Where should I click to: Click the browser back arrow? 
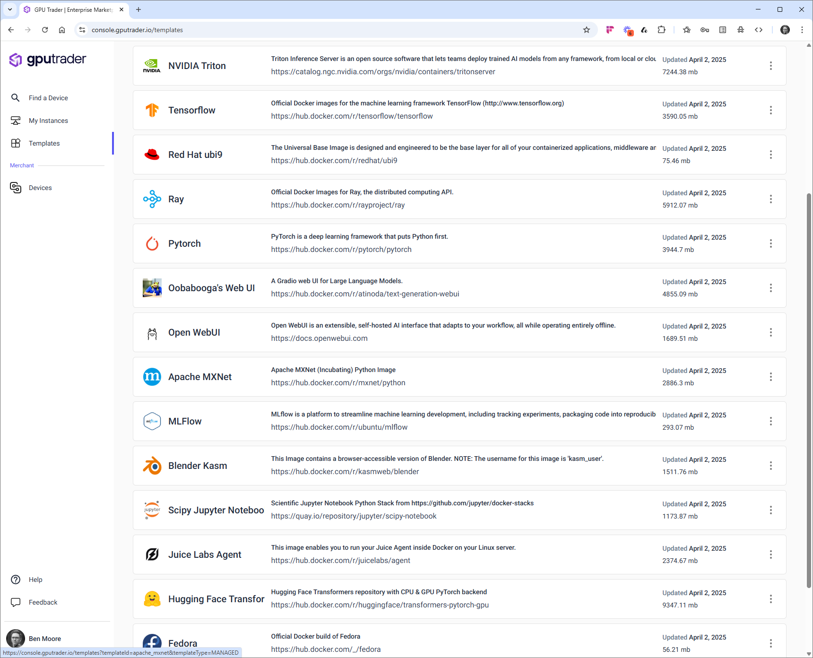pos(11,30)
